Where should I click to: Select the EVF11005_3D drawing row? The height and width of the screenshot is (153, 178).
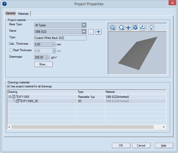(x=87, y=101)
